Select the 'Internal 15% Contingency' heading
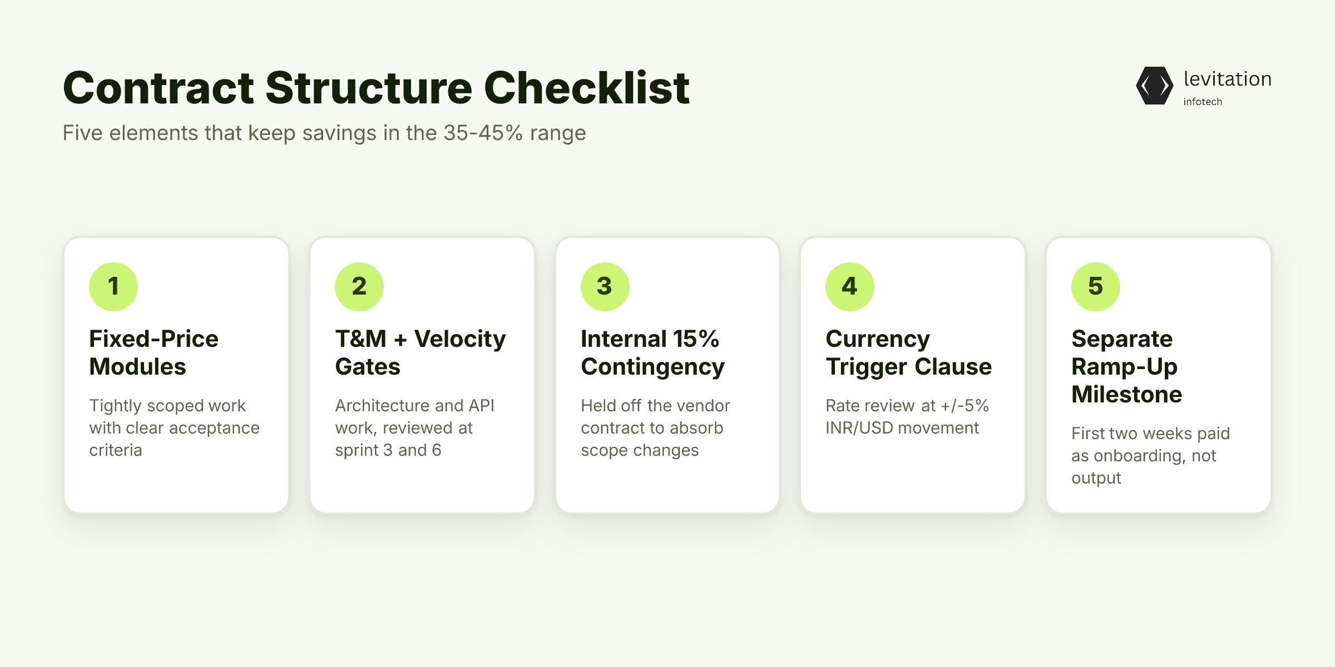Image resolution: width=1335 pixels, height=667 pixels. (653, 352)
